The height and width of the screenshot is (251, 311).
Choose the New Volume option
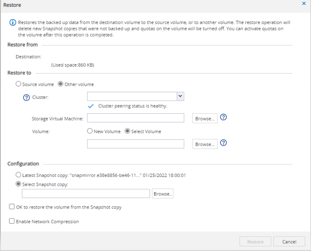90,131
